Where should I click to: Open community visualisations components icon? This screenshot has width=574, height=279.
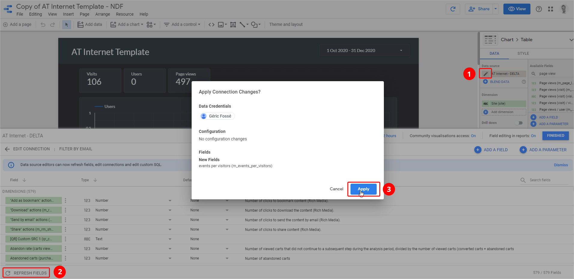(151, 24)
